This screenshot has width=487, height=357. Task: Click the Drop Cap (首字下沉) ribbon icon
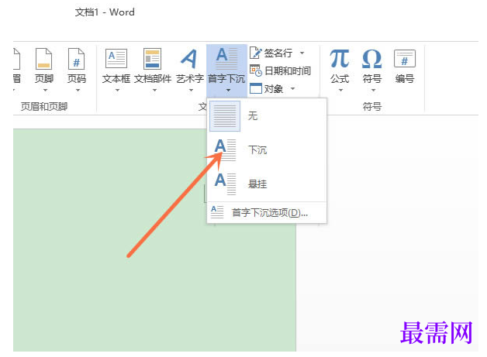click(x=226, y=59)
